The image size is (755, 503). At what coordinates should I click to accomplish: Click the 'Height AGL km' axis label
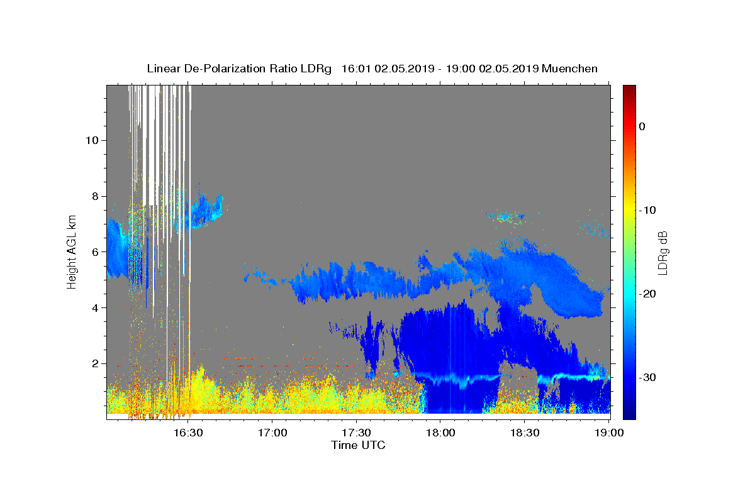(72, 252)
